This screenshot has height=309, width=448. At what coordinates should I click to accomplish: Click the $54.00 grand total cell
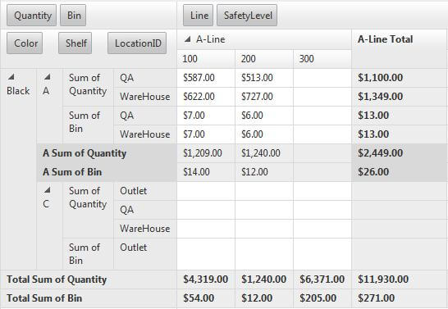coord(206,298)
